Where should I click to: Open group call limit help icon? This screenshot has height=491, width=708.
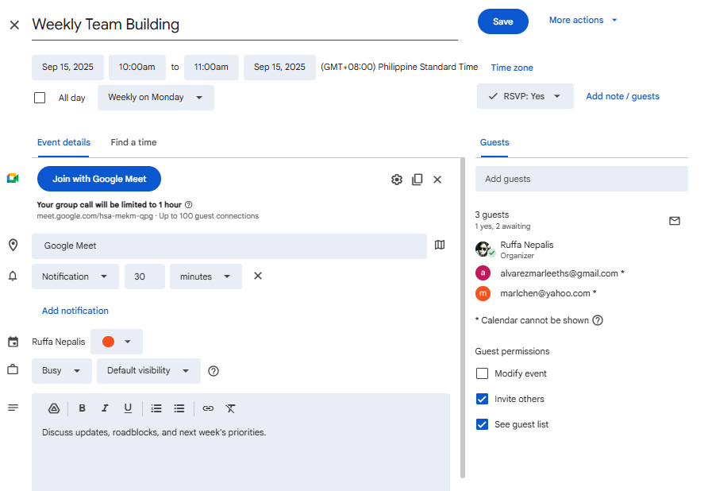click(x=189, y=204)
